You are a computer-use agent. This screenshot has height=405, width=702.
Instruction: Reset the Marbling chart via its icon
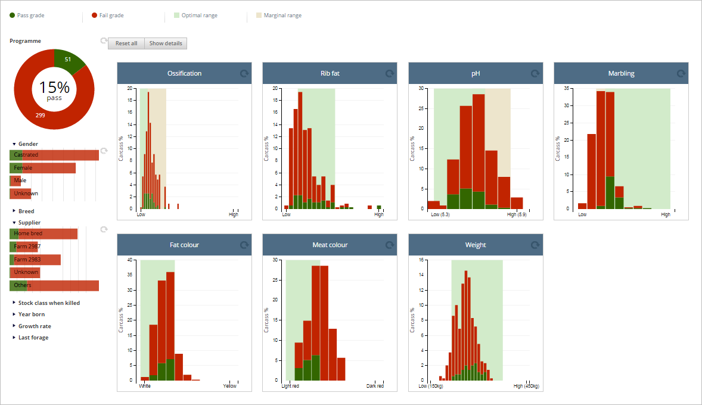click(681, 73)
